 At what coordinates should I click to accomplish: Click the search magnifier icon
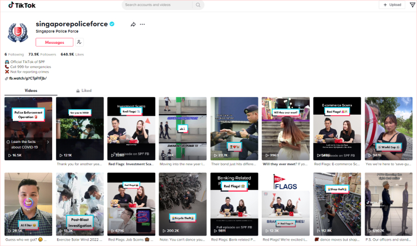[x=198, y=5]
